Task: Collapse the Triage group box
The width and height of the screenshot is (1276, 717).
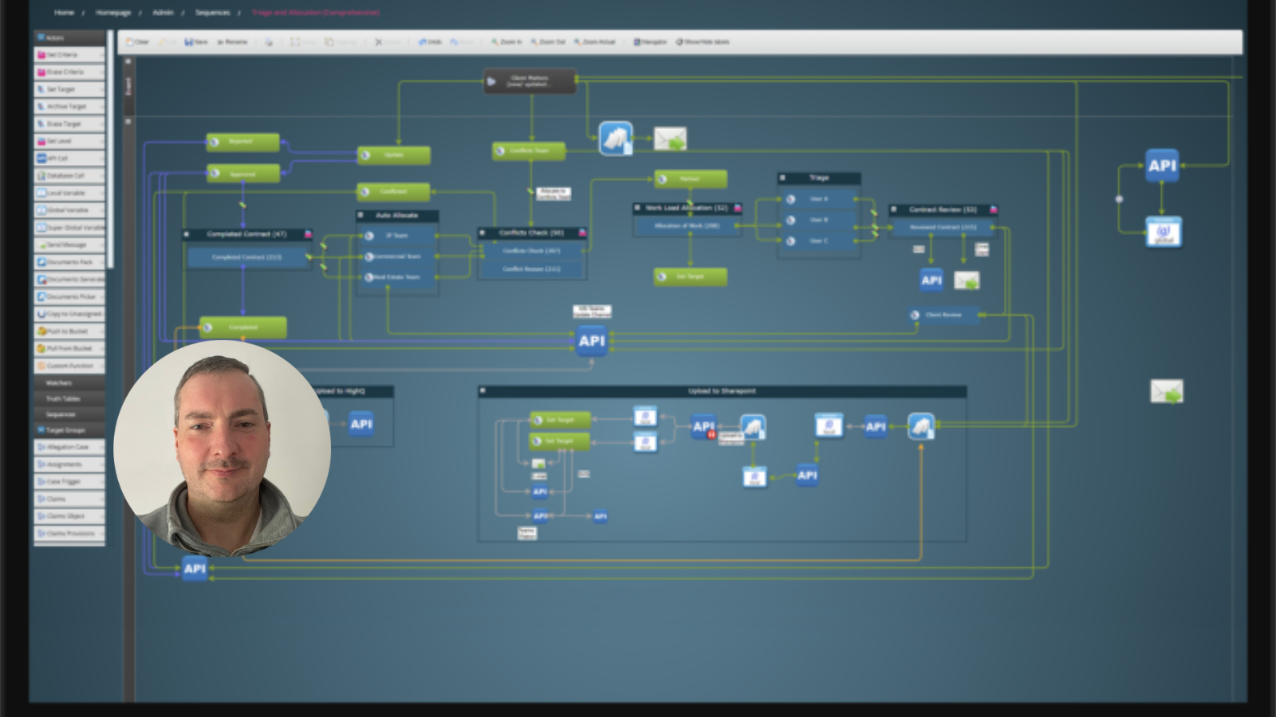Action: click(x=783, y=178)
